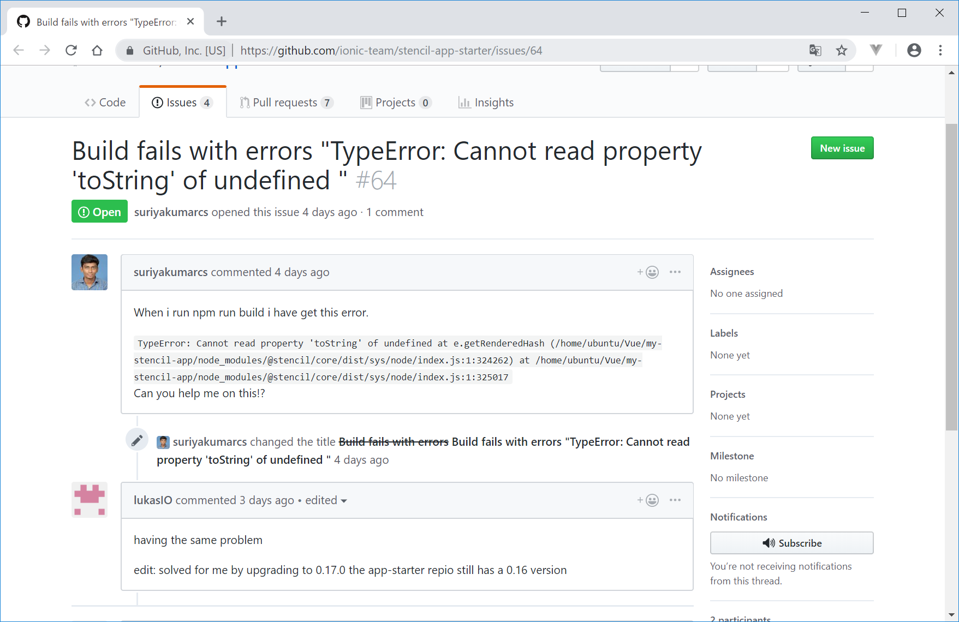Open lukasIO's profile from comment header

coord(153,500)
